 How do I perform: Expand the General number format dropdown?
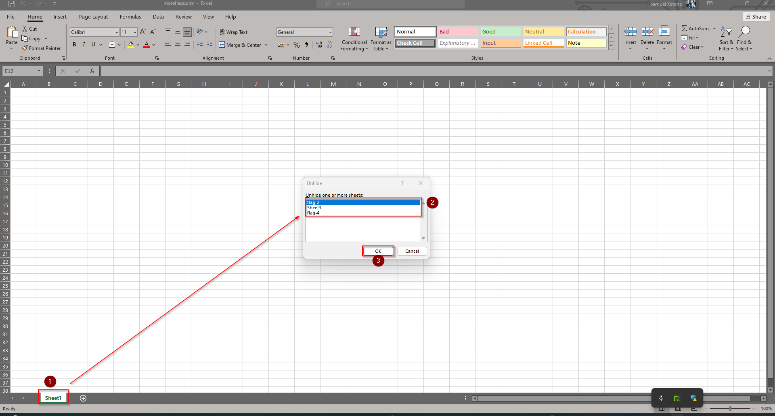330,32
